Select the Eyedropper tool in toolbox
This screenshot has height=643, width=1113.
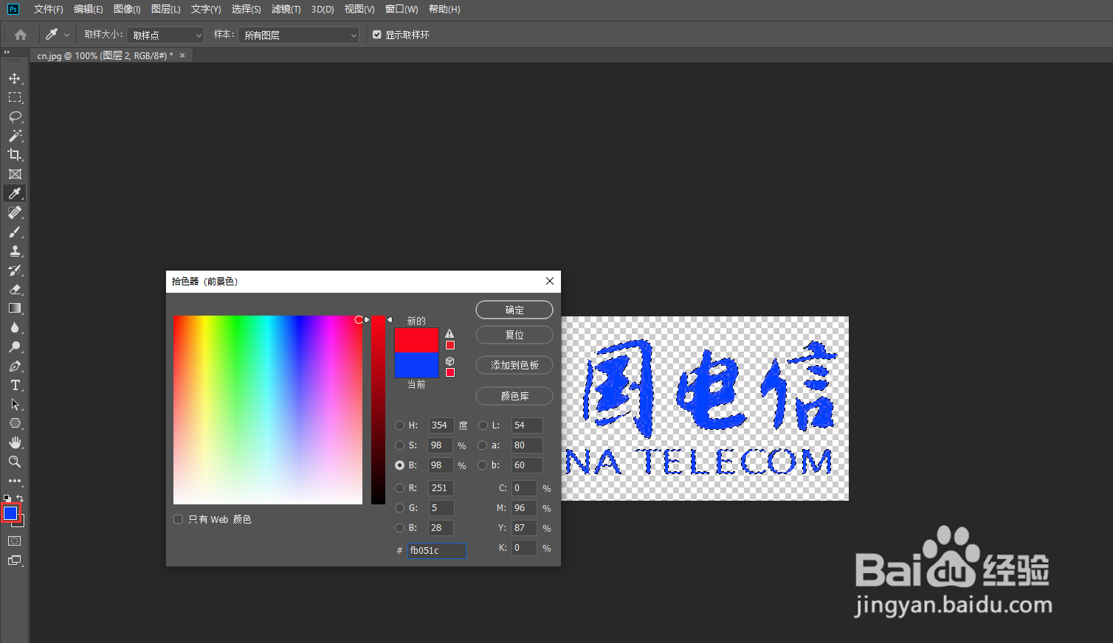(15, 193)
